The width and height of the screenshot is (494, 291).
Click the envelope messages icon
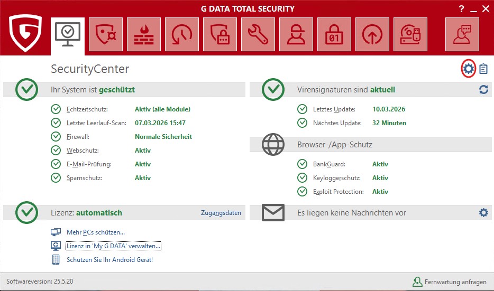(x=273, y=213)
